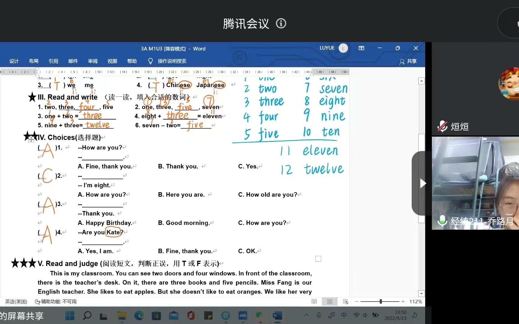Click the taskbar search magnifier icon
This screenshot has height=324, width=519.
tap(87, 315)
